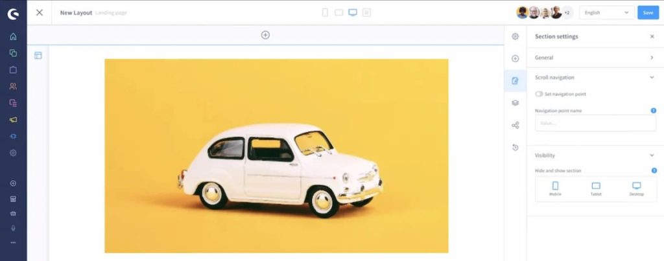
Task: Open the add blocks plus icon in editor sidebar
Action: click(x=515, y=58)
